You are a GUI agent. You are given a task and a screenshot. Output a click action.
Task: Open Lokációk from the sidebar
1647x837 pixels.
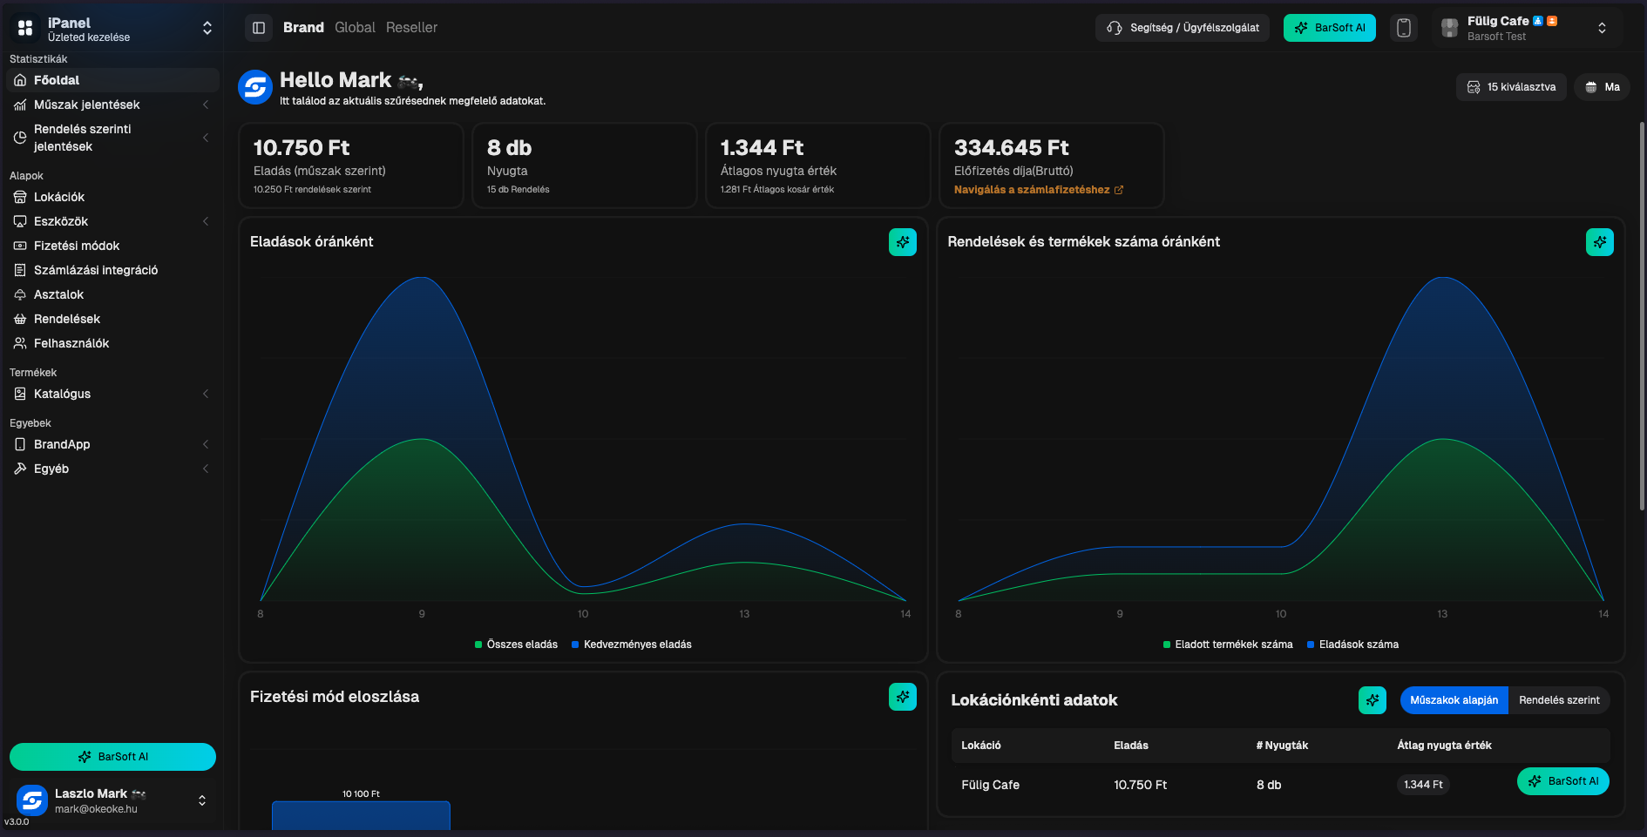tap(59, 197)
